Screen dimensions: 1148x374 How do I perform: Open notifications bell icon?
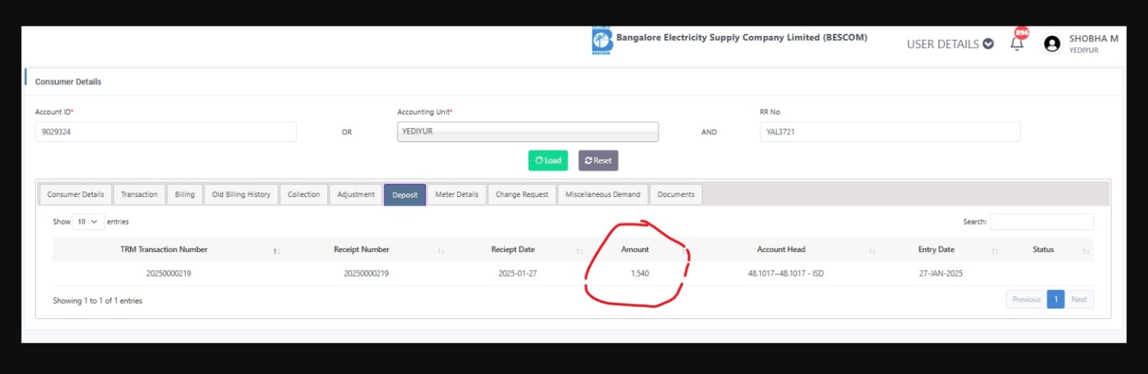(x=1017, y=44)
